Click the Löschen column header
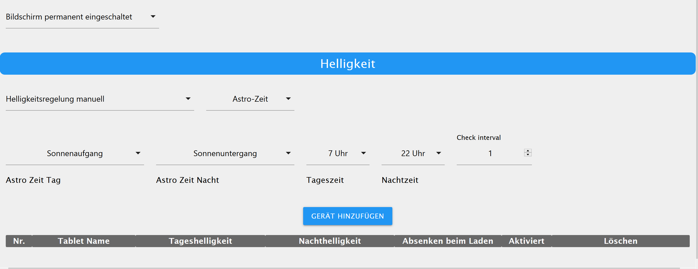This screenshot has width=698, height=269. (x=621, y=241)
